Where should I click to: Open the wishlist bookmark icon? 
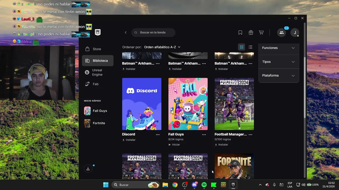click(x=240, y=32)
